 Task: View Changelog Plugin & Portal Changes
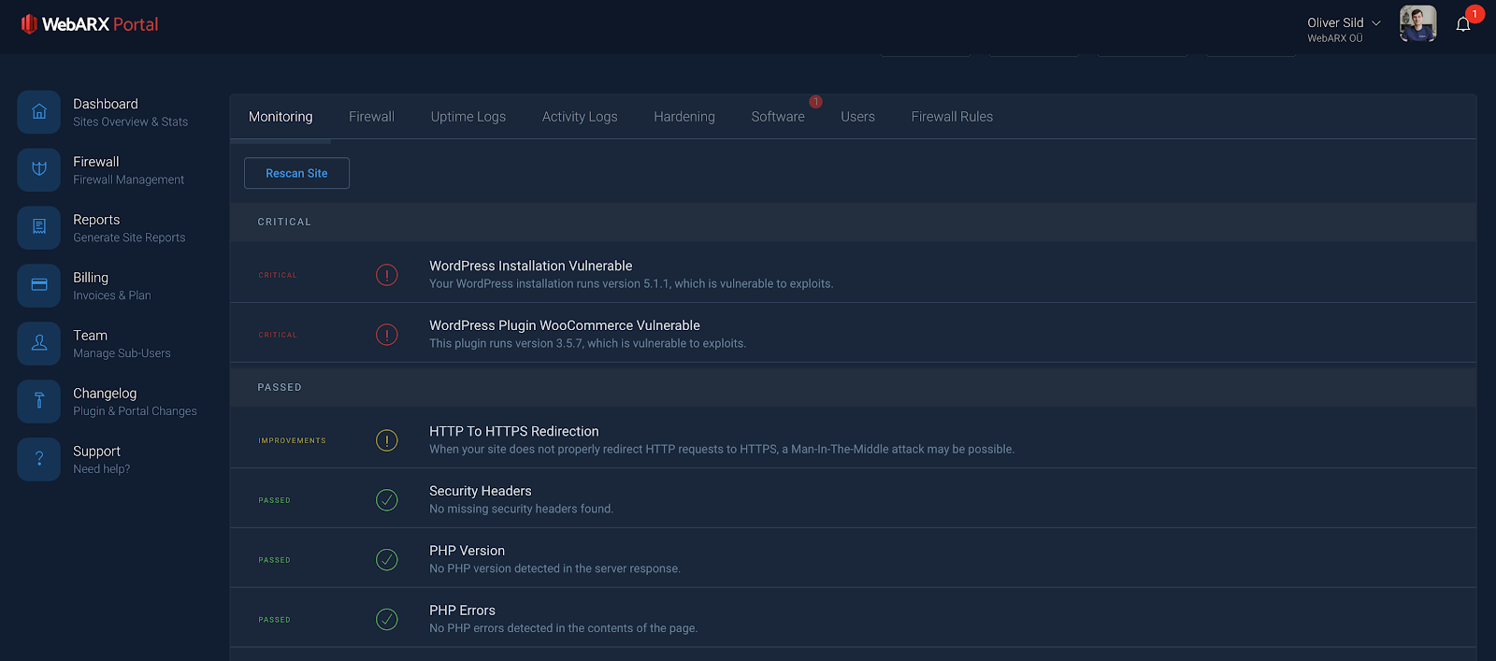coord(135,402)
